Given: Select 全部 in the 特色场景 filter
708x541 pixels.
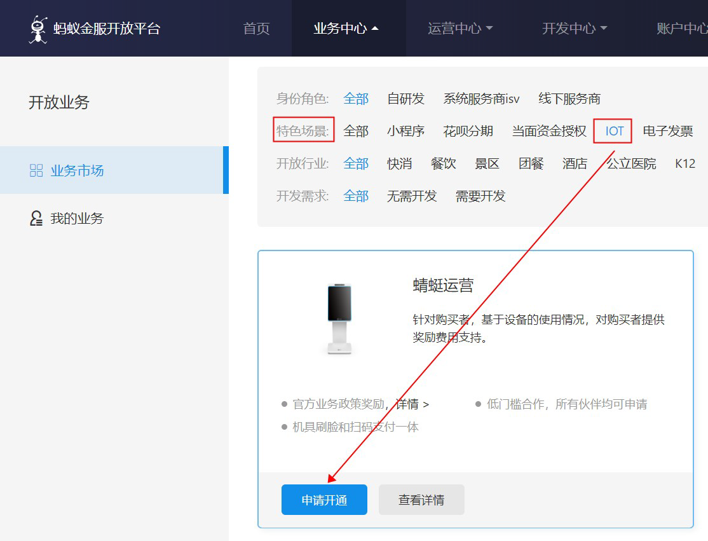Looking at the screenshot, I should coord(356,131).
